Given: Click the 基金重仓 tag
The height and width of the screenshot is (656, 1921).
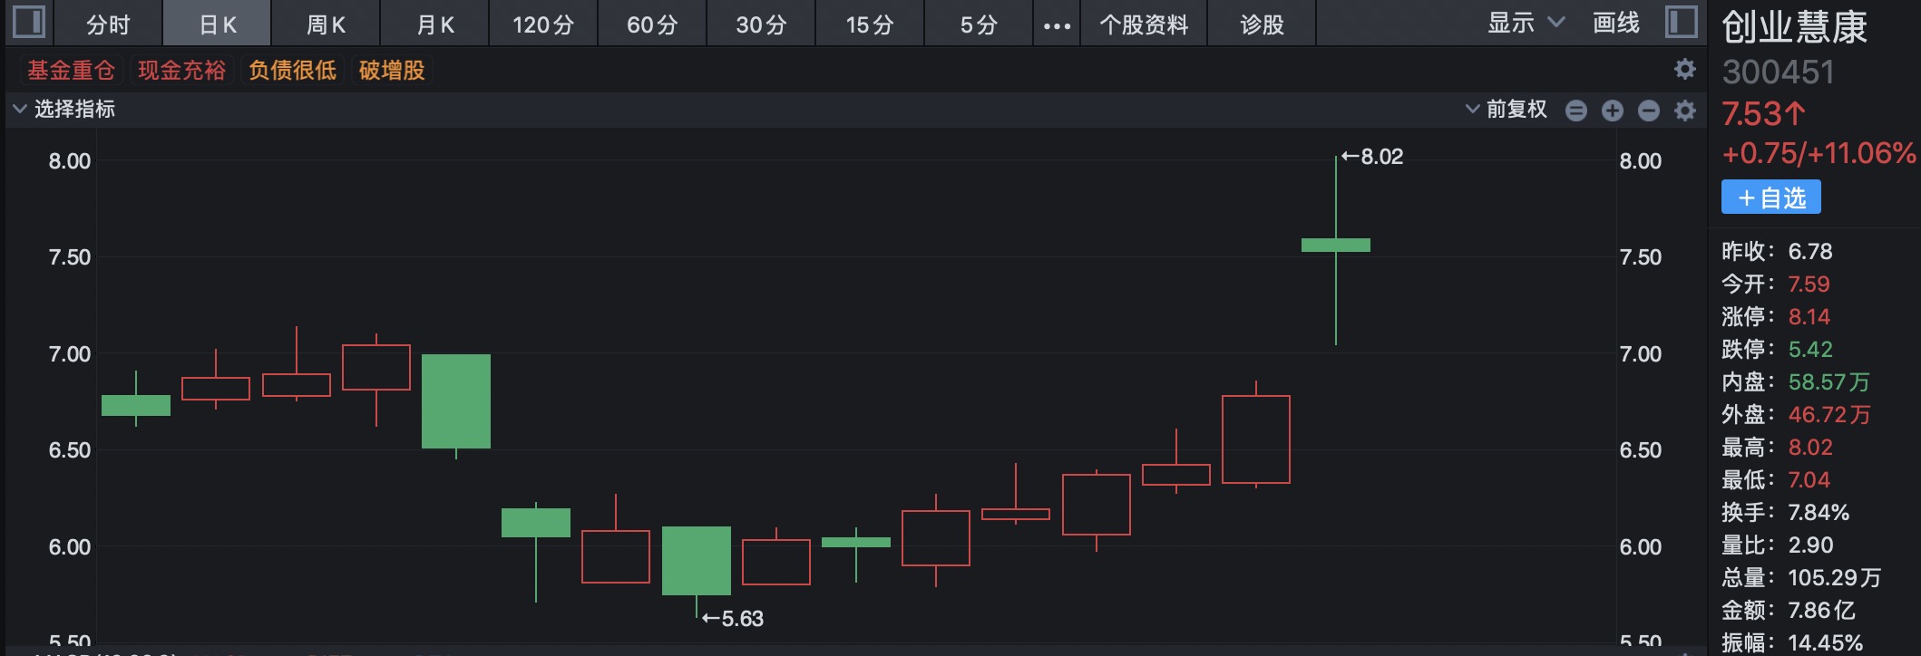Looking at the screenshot, I should 71,70.
